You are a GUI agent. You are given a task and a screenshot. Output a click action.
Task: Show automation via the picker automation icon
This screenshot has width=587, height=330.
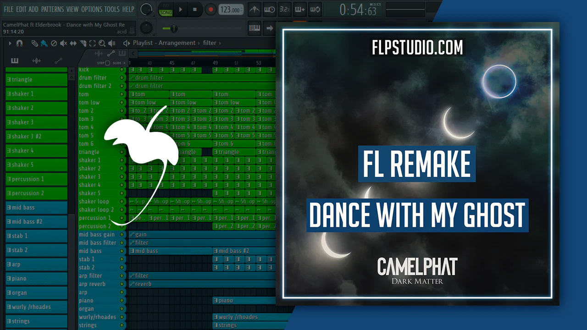(x=58, y=60)
